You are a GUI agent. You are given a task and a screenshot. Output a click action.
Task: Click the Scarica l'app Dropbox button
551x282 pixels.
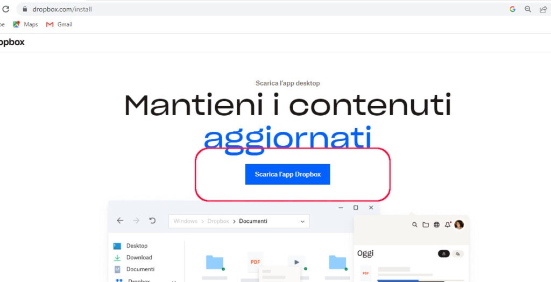pos(287,174)
